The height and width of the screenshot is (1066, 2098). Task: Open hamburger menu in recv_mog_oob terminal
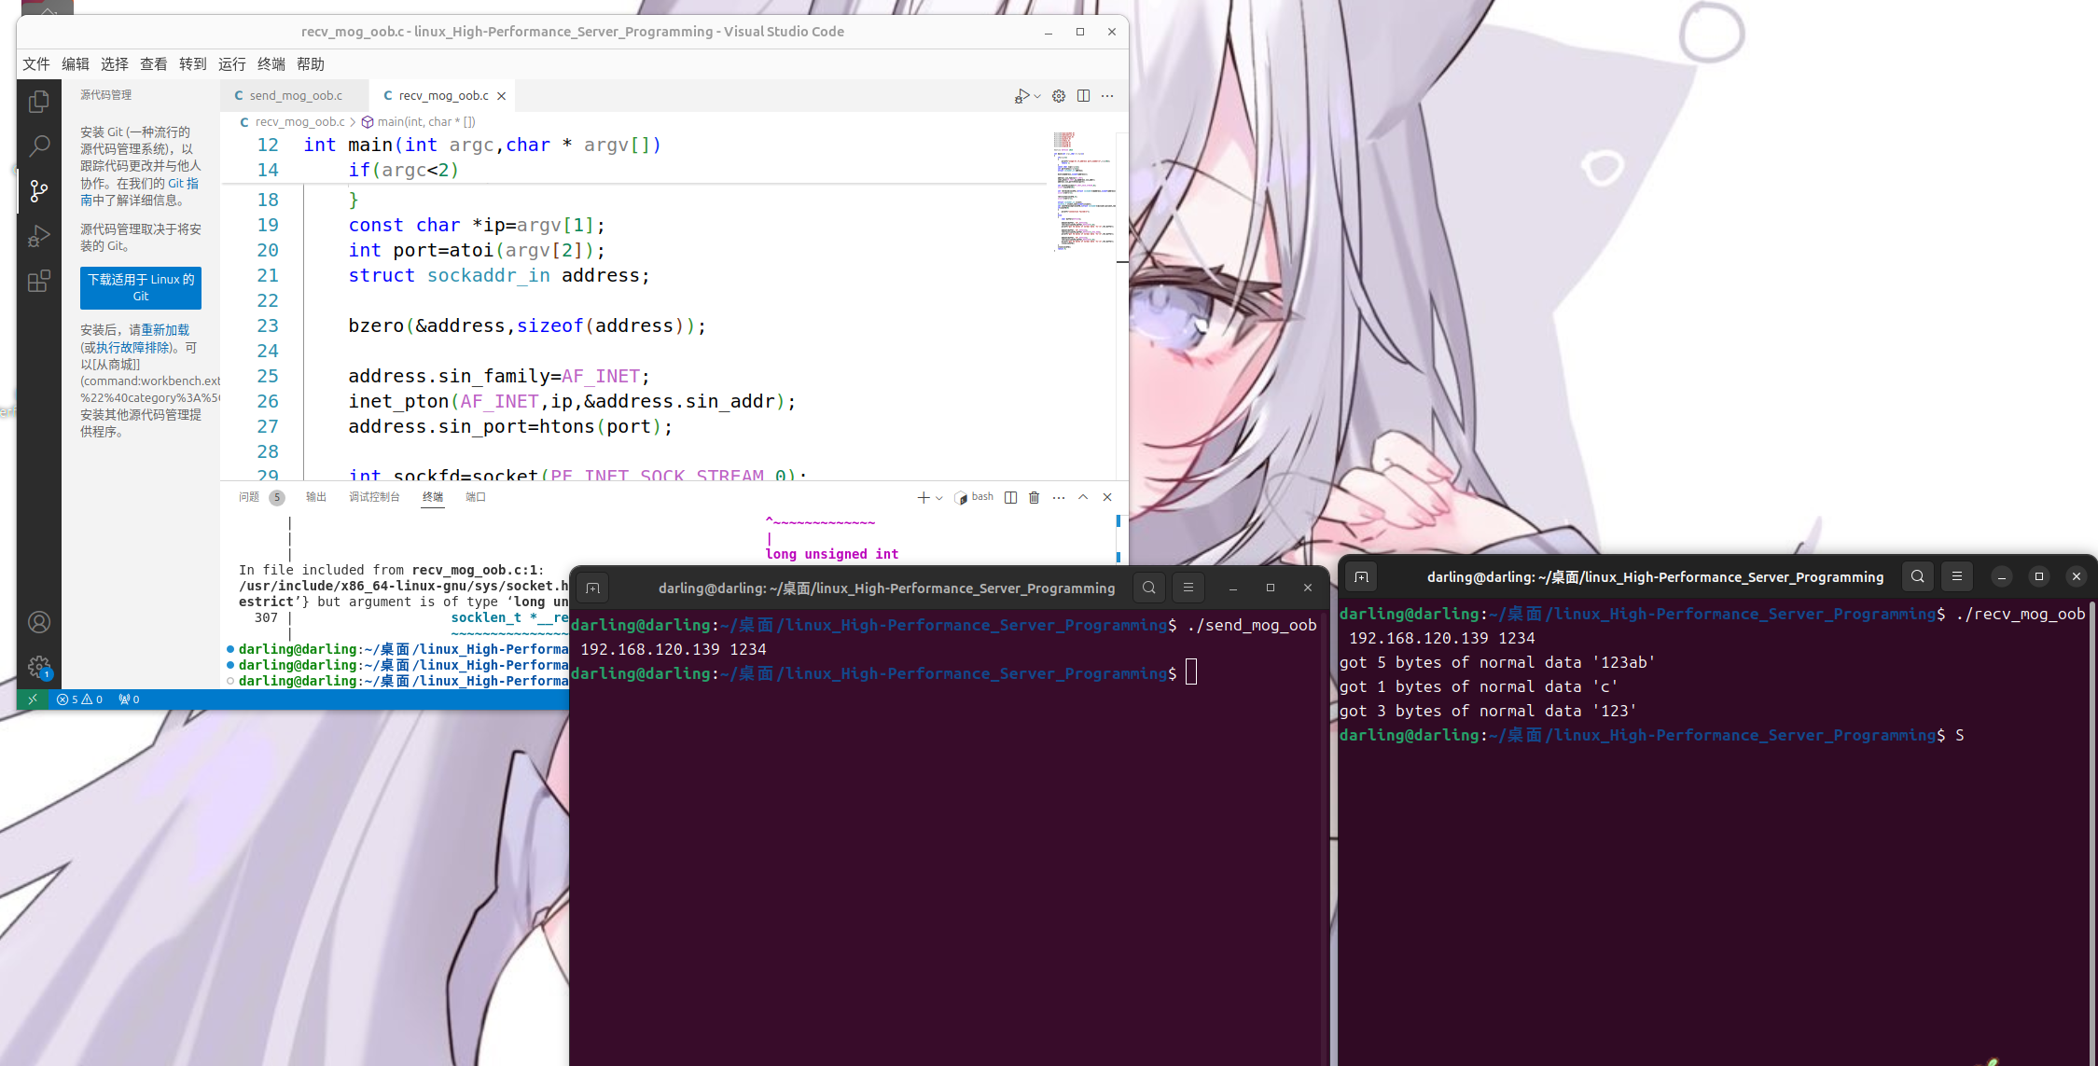click(x=1957, y=576)
